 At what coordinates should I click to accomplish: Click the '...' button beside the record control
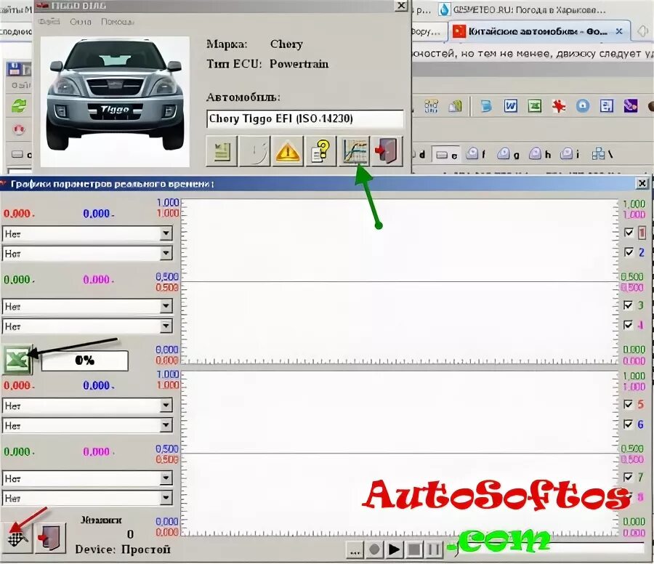pyautogui.click(x=355, y=549)
